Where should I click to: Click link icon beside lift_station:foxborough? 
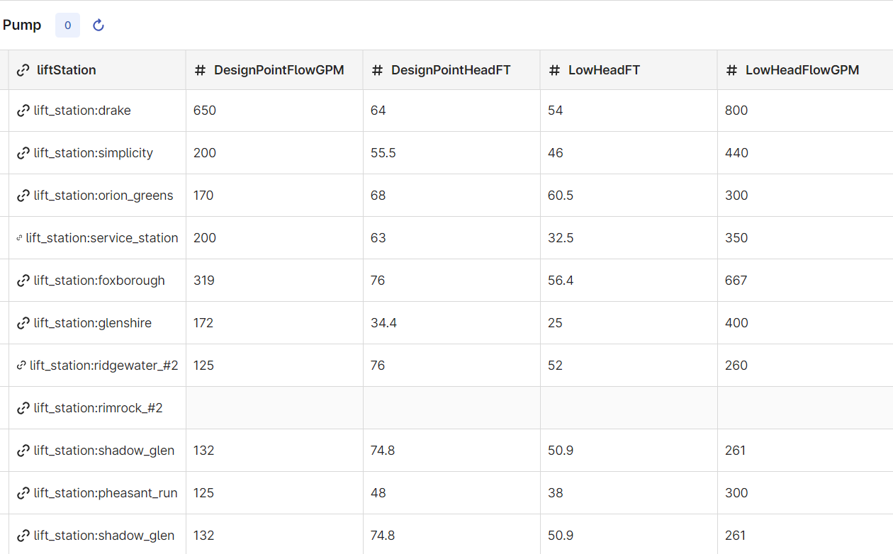[x=23, y=281]
